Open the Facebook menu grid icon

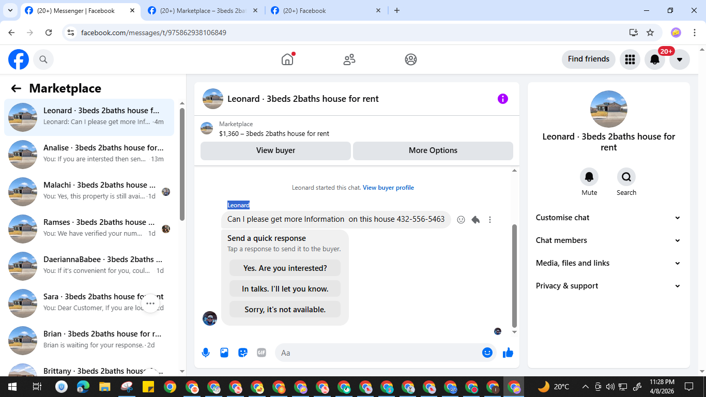point(630,59)
